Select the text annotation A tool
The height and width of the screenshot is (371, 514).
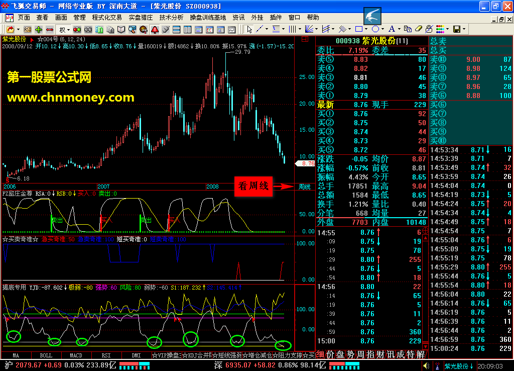pos(392,29)
